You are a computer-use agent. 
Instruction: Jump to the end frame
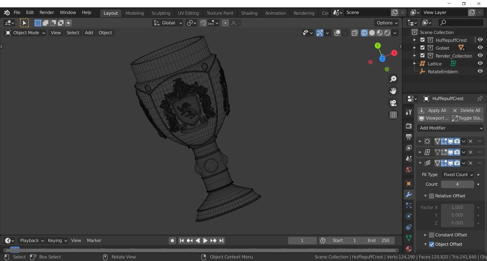[x=221, y=240]
